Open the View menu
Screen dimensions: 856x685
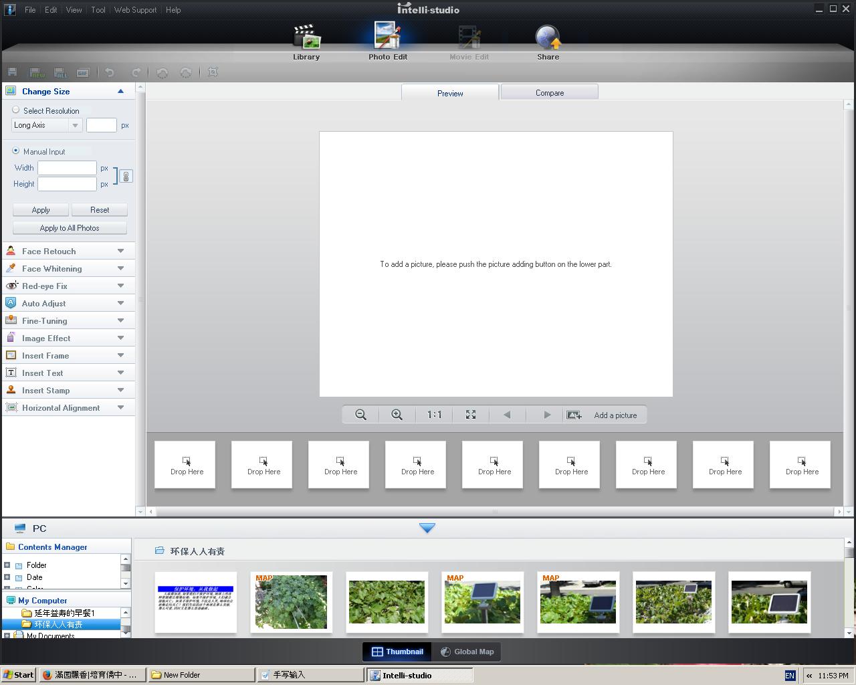click(x=74, y=10)
